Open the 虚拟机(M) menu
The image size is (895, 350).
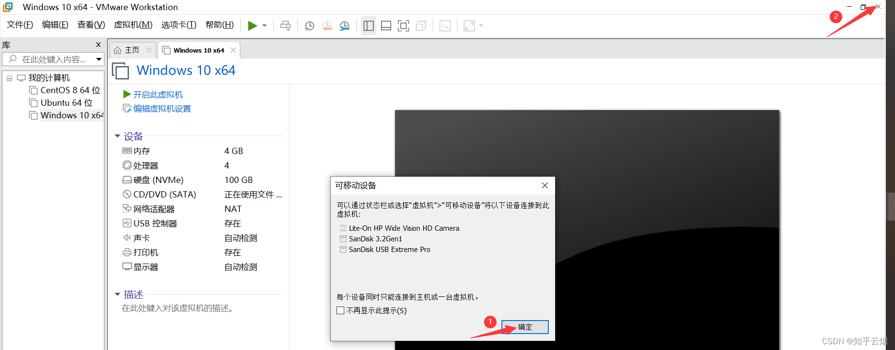(133, 25)
